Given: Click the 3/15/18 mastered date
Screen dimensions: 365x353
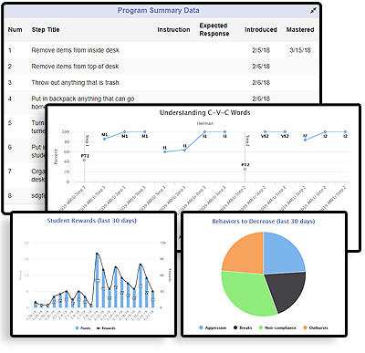Looking at the screenshot, I should point(300,50).
